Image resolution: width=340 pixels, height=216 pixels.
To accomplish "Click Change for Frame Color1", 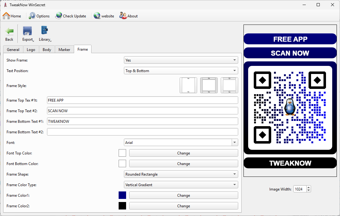I will pyautogui.click(x=184, y=195).
